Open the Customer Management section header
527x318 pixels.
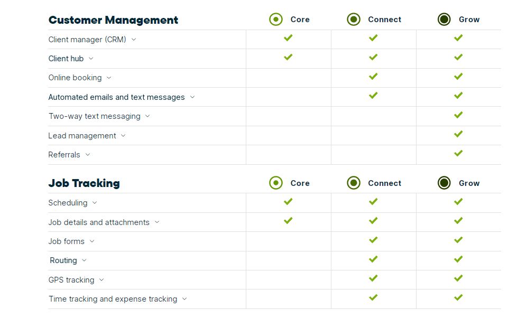pos(113,20)
